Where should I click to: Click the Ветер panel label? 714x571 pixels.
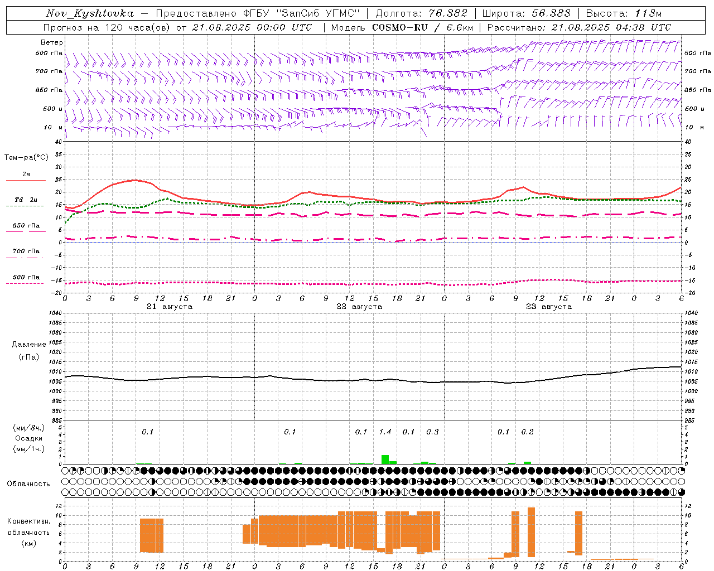click(x=52, y=42)
